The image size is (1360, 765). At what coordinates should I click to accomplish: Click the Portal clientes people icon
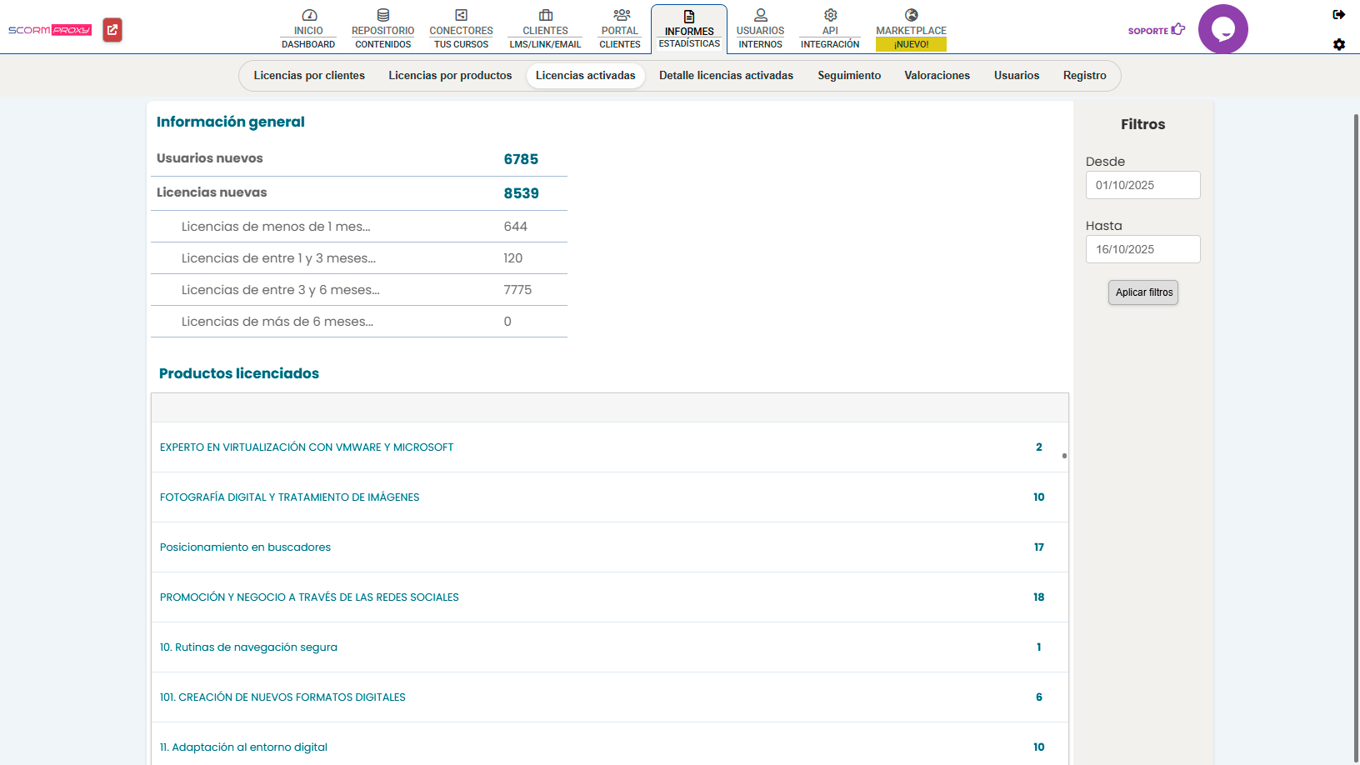pos(620,15)
